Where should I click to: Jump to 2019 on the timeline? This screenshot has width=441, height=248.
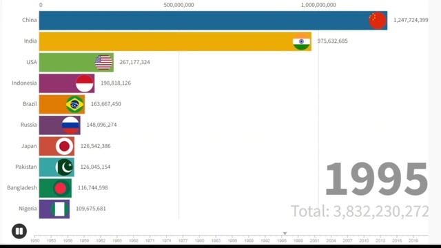(x=413, y=240)
